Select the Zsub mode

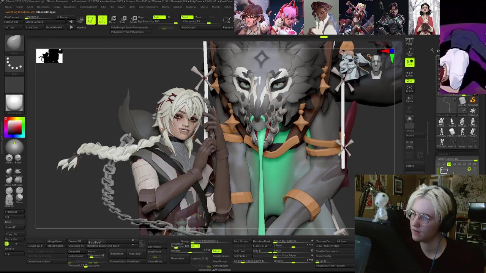click(x=198, y=17)
